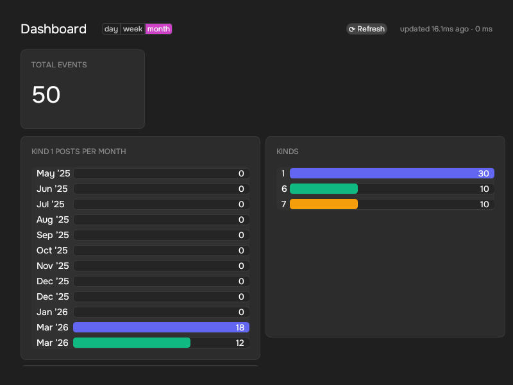Switch to the week view
This screenshot has height=385, width=513.
(133, 29)
